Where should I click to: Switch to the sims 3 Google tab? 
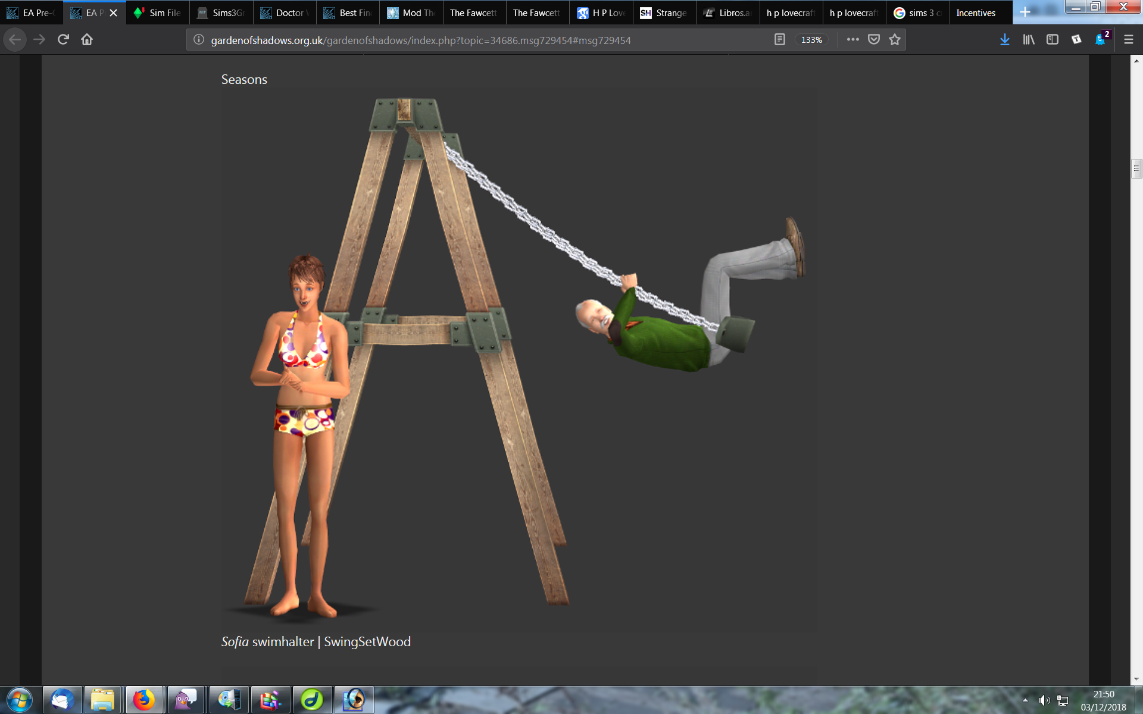(917, 12)
